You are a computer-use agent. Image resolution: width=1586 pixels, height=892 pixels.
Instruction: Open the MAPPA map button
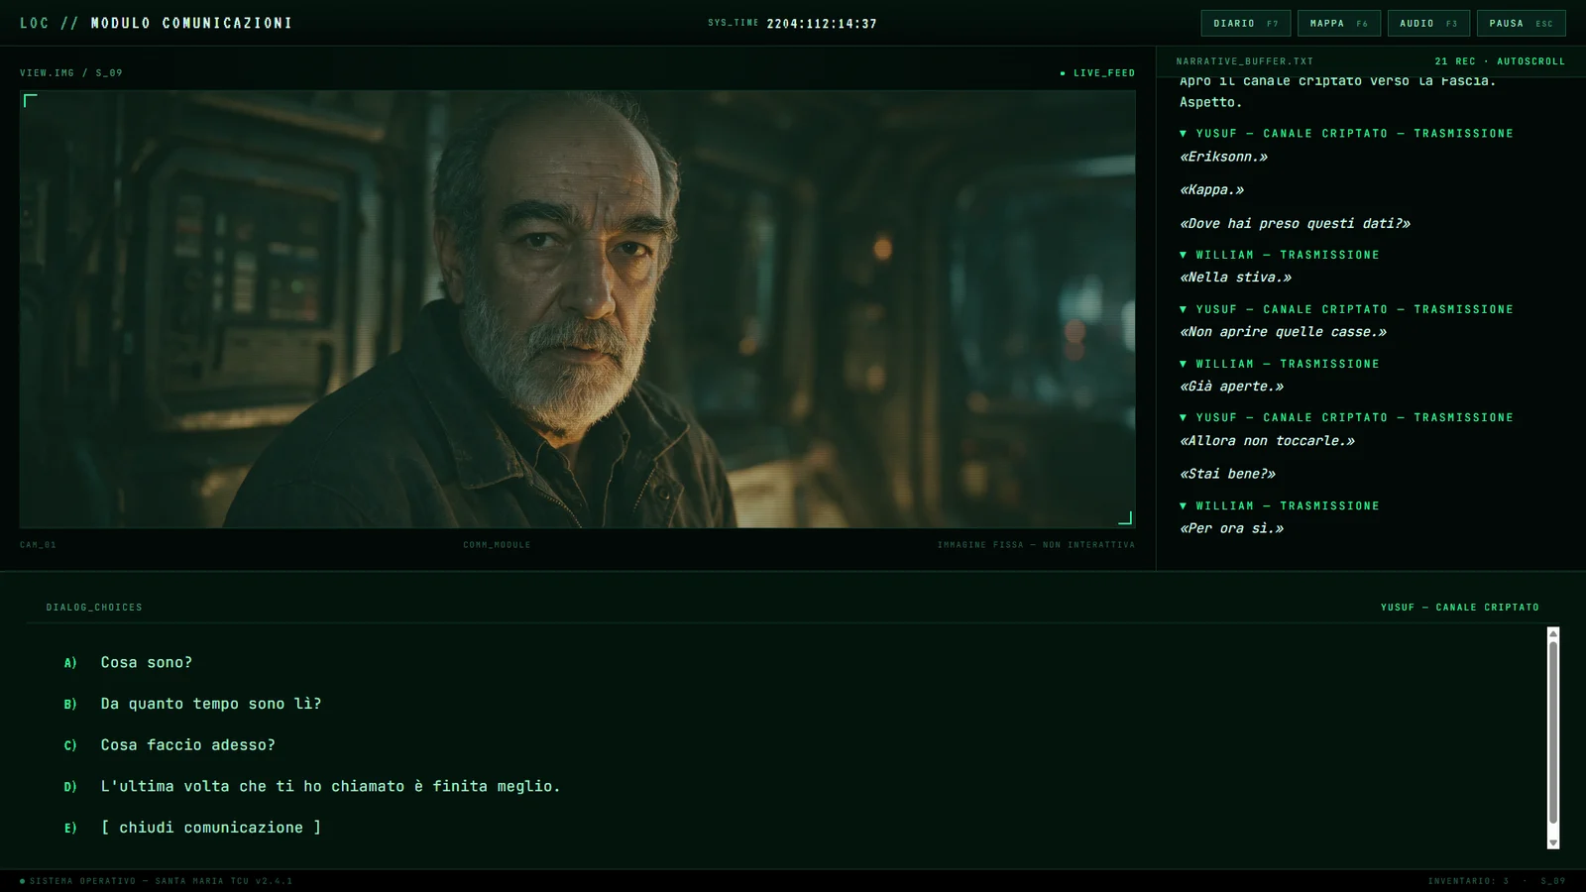[1339, 23]
